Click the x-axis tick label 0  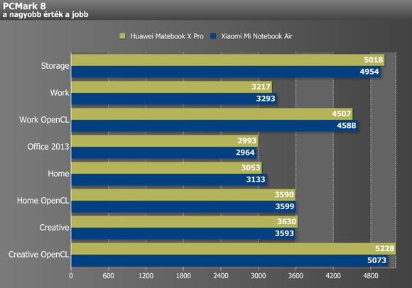71,276
